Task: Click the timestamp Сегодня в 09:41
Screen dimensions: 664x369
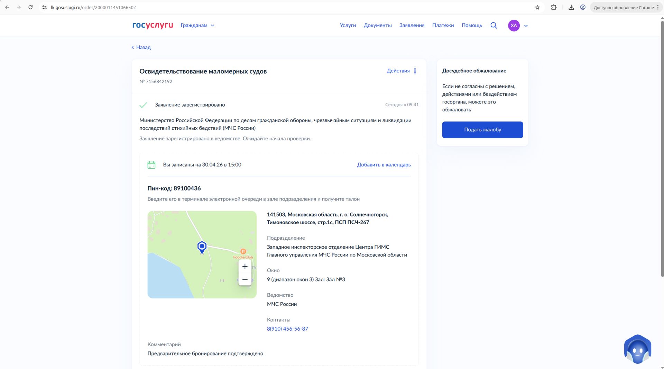Action: [402, 104]
